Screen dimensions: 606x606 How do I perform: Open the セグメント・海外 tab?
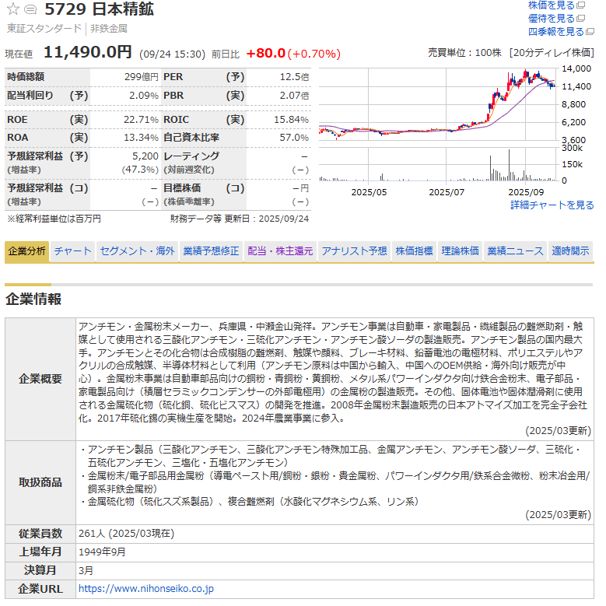click(x=137, y=251)
